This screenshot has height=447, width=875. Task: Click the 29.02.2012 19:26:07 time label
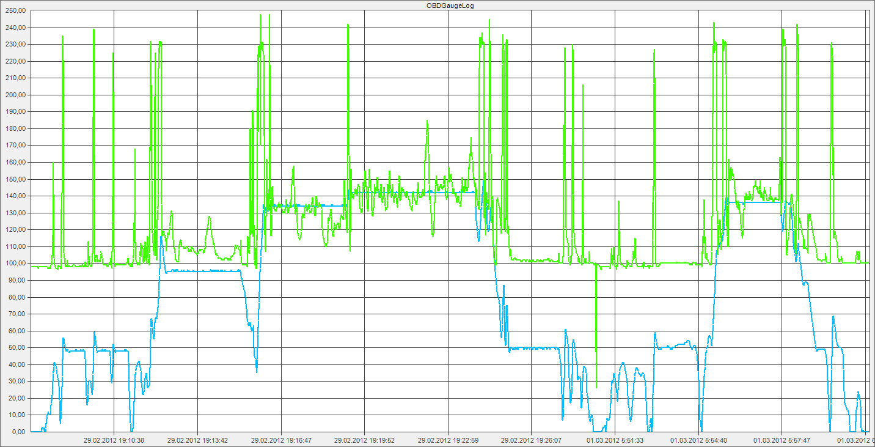531,440
